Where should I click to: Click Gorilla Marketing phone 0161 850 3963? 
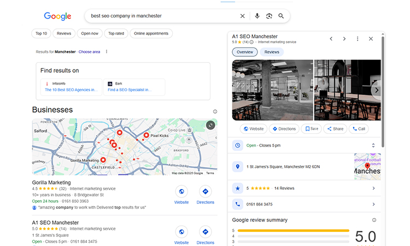point(75,201)
